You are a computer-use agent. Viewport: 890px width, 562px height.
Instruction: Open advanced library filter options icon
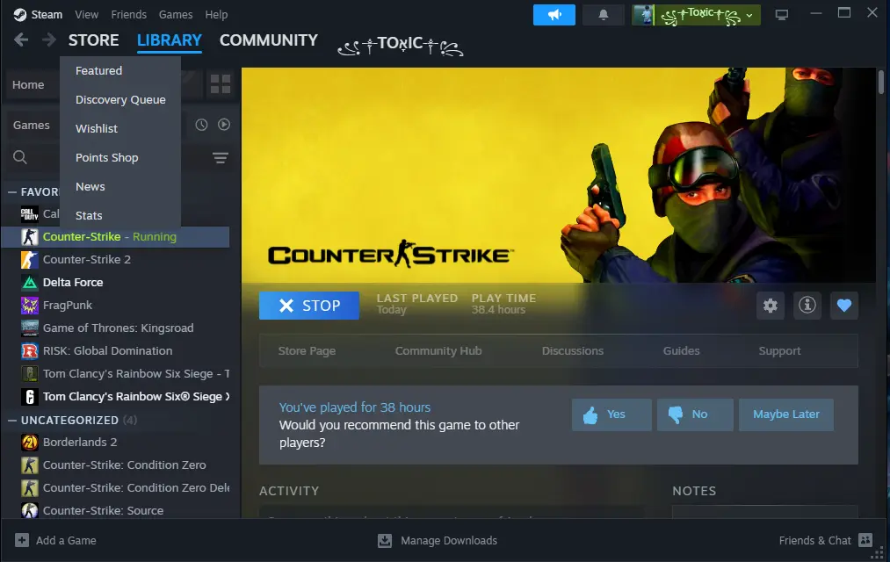pos(221,158)
